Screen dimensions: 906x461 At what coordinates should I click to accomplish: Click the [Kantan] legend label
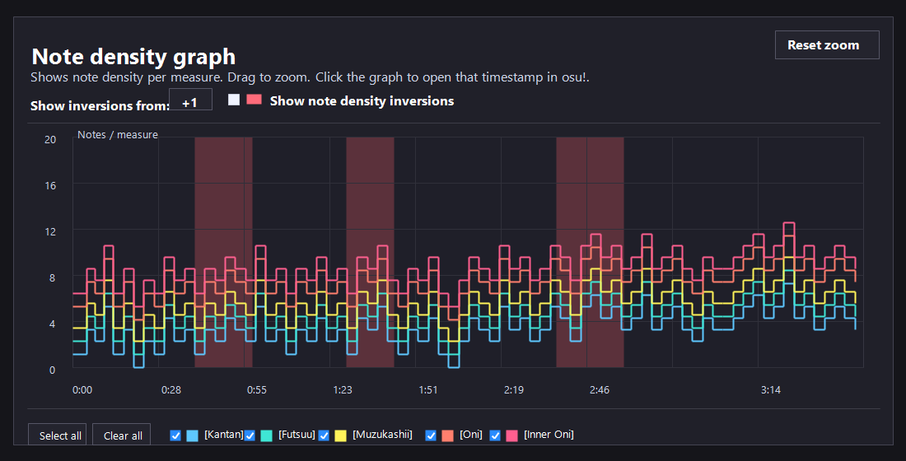[x=223, y=435]
